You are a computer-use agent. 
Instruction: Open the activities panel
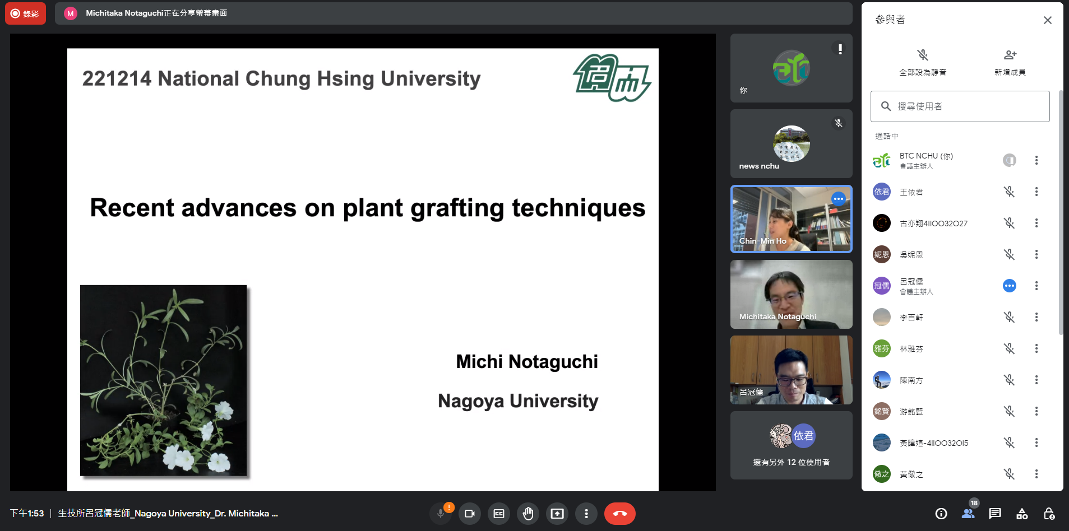(x=1021, y=513)
